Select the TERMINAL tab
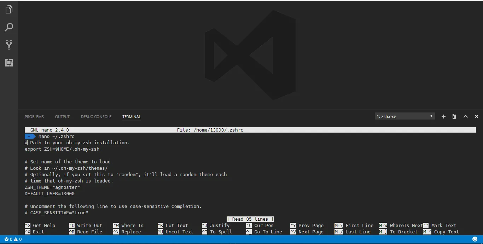Viewport: 483px width, 244px height. 132,117
